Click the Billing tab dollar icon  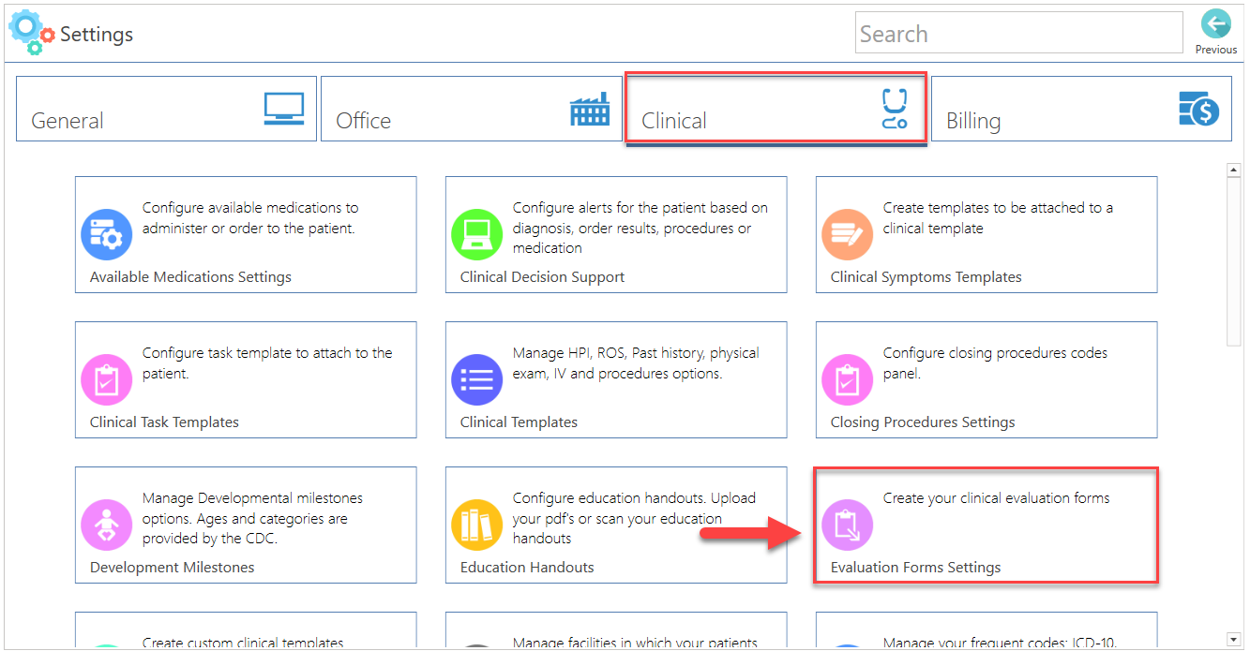pyautogui.click(x=1198, y=110)
